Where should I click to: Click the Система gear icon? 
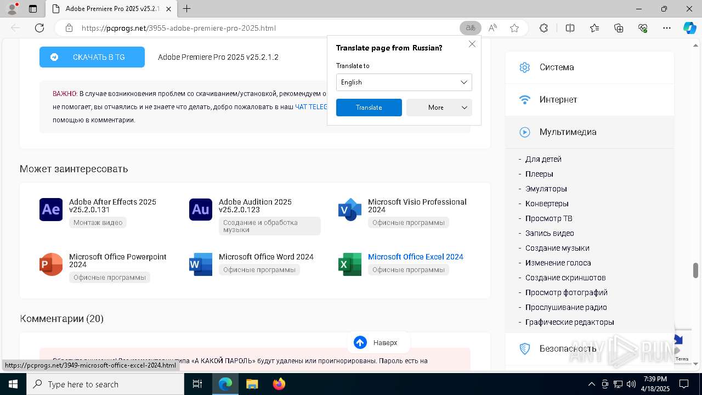pyautogui.click(x=525, y=67)
